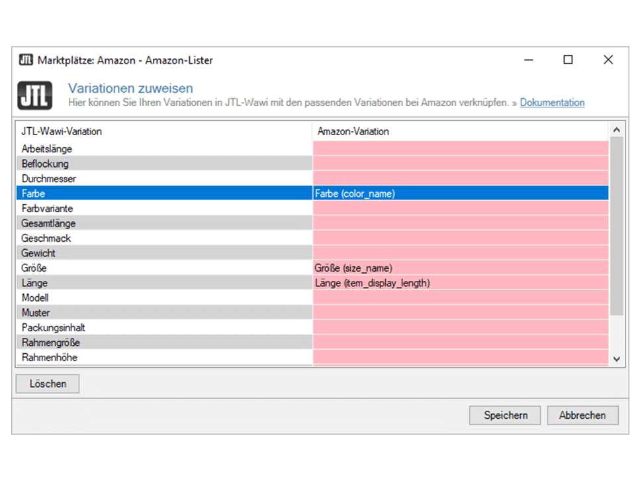
Task: Click the small JTL title bar icon
Action: point(26,60)
